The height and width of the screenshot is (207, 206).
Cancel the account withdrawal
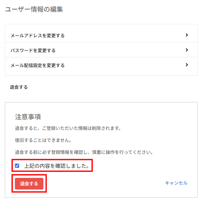pos(176,183)
